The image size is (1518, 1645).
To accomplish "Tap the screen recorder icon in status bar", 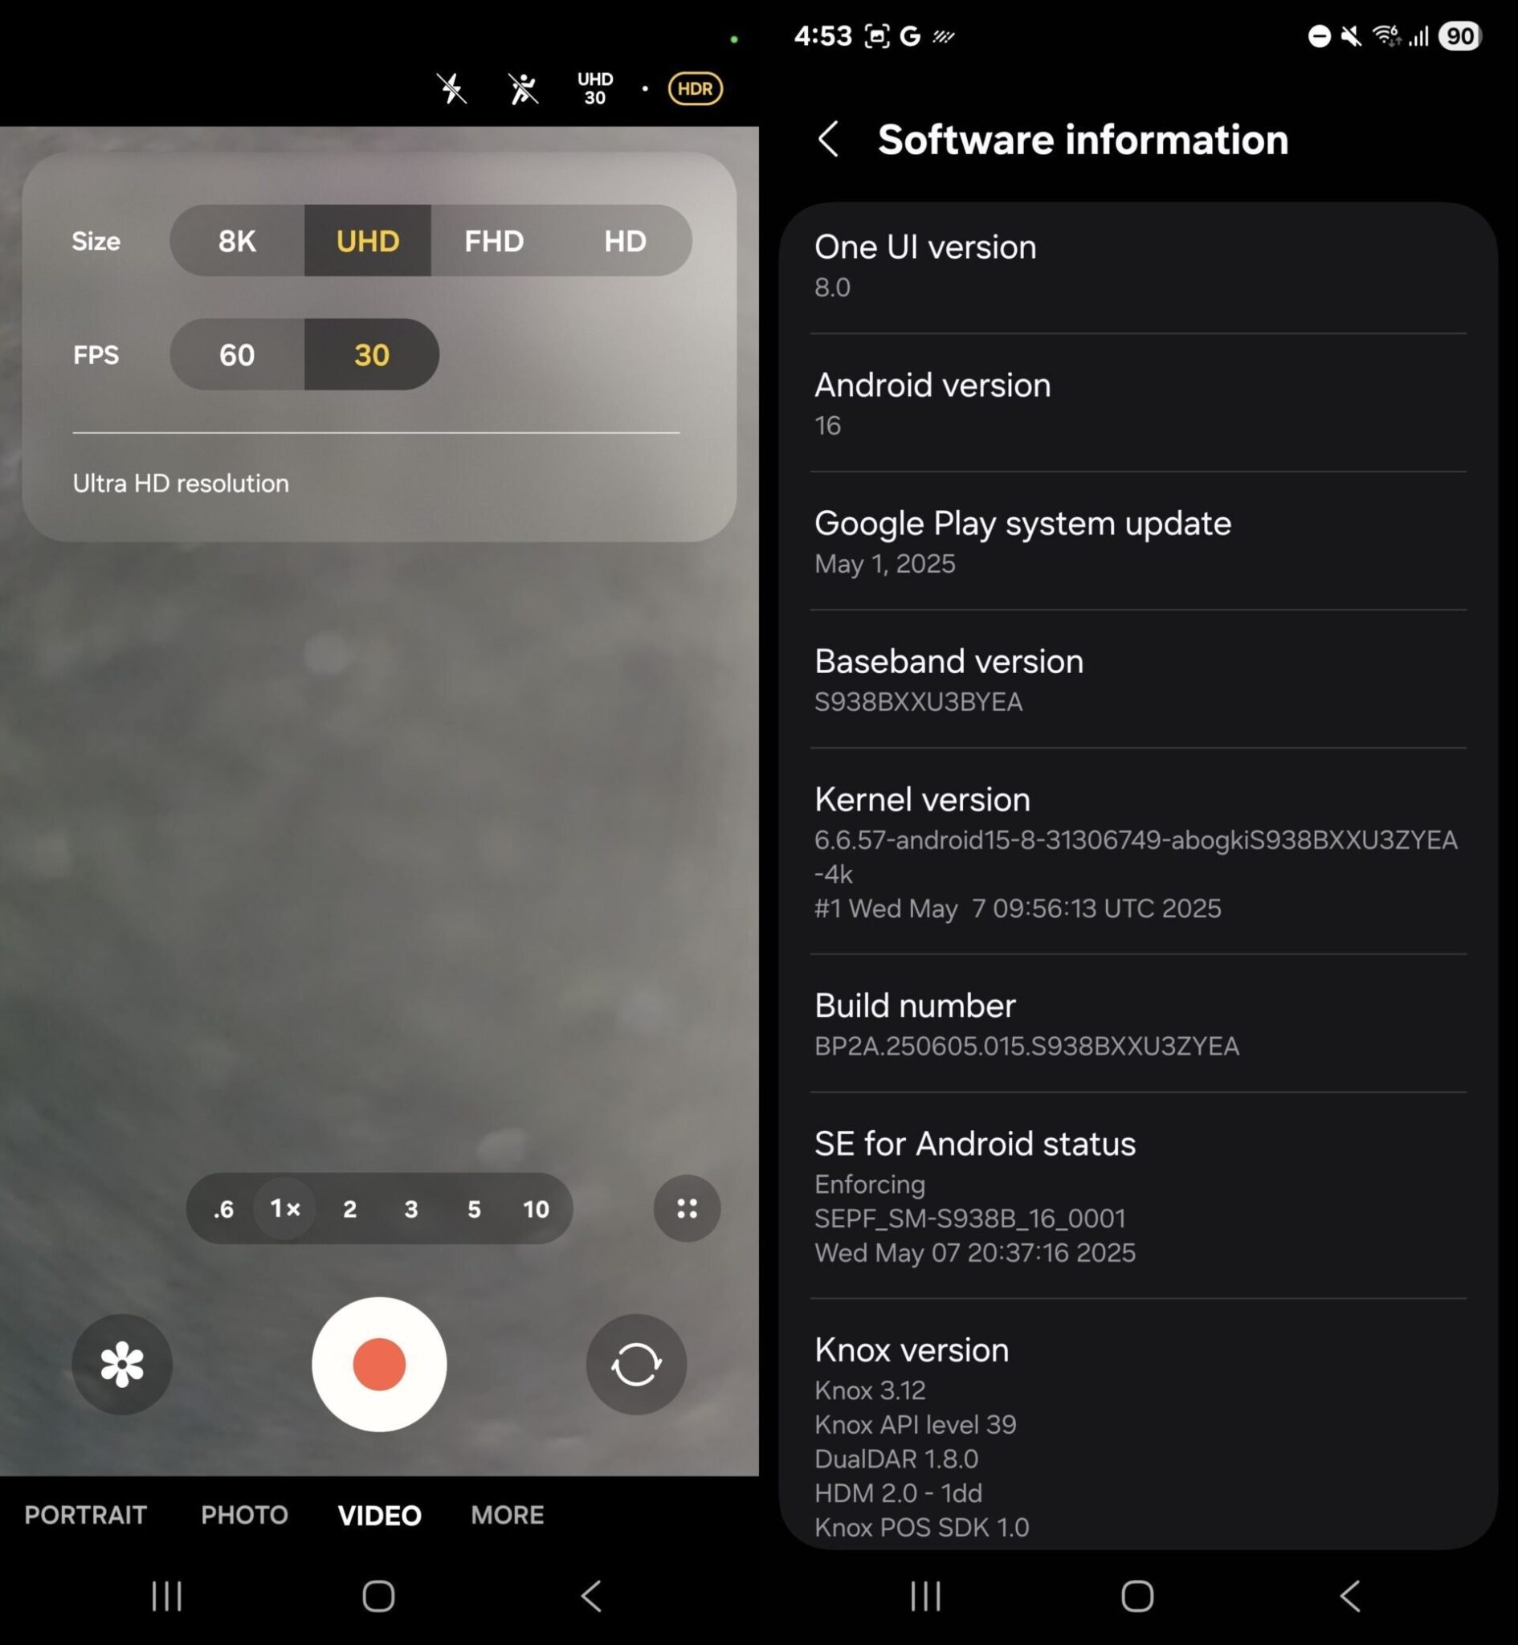I will [x=878, y=36].
